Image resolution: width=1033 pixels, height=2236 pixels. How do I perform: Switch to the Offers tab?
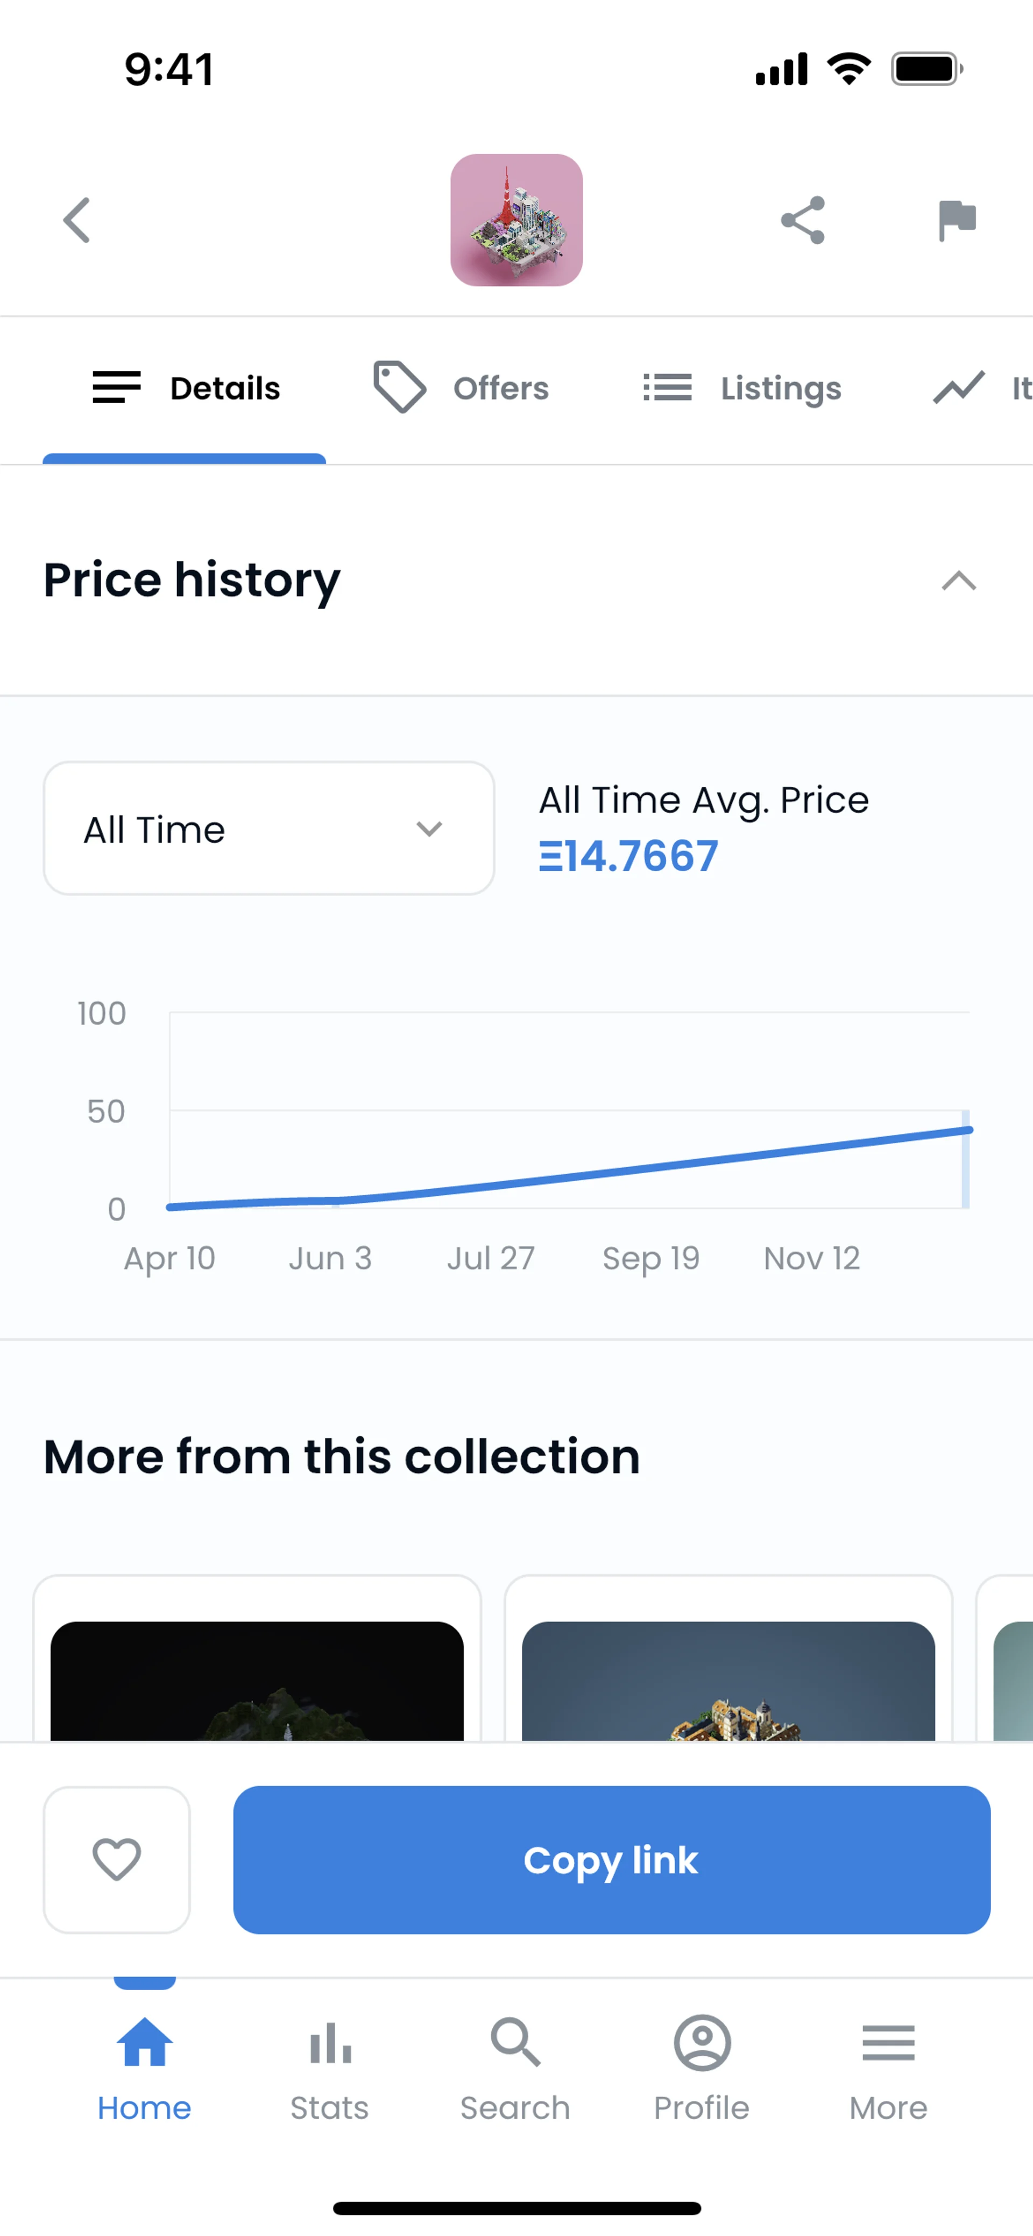[462, 388]
